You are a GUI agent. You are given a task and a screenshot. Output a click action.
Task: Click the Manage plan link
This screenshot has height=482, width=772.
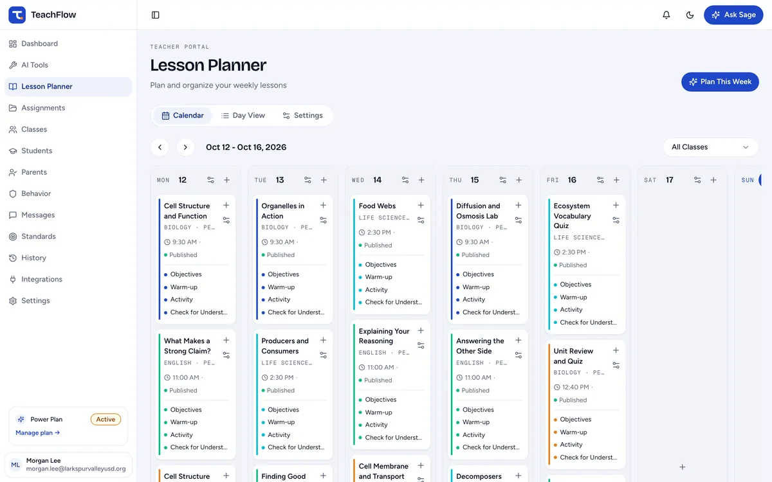click(x=38, y=433)
